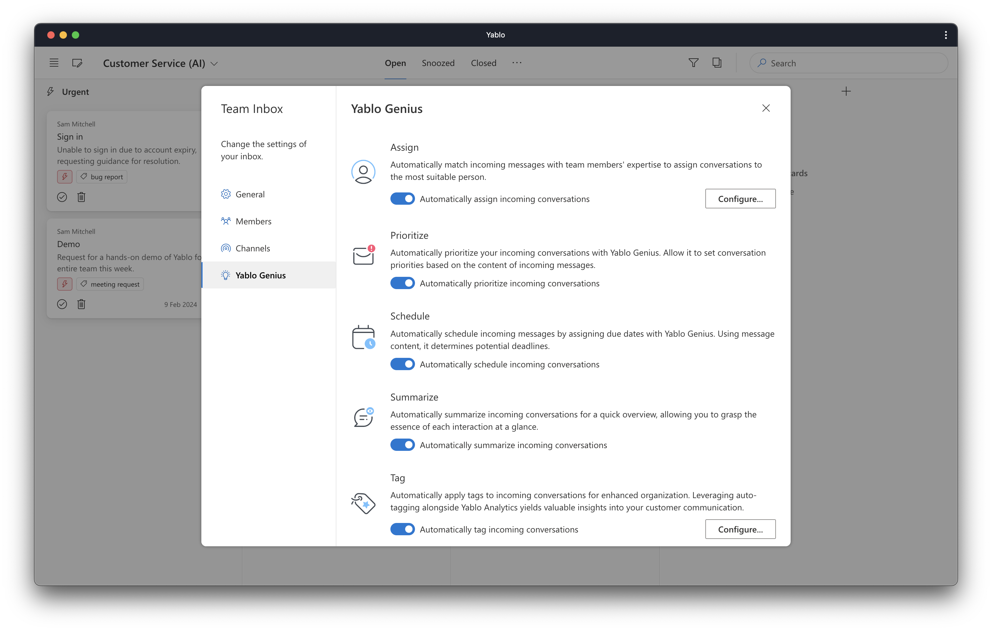
Task: Expand the Customer Service (AI) inbox dropdown
Action: (x=161, y=63)
